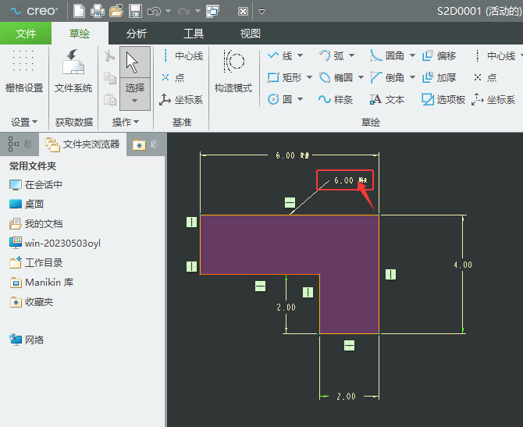Click the Paste clipboard icon
Viewport: 523px width, 427px height.
[x=110, y=99]
